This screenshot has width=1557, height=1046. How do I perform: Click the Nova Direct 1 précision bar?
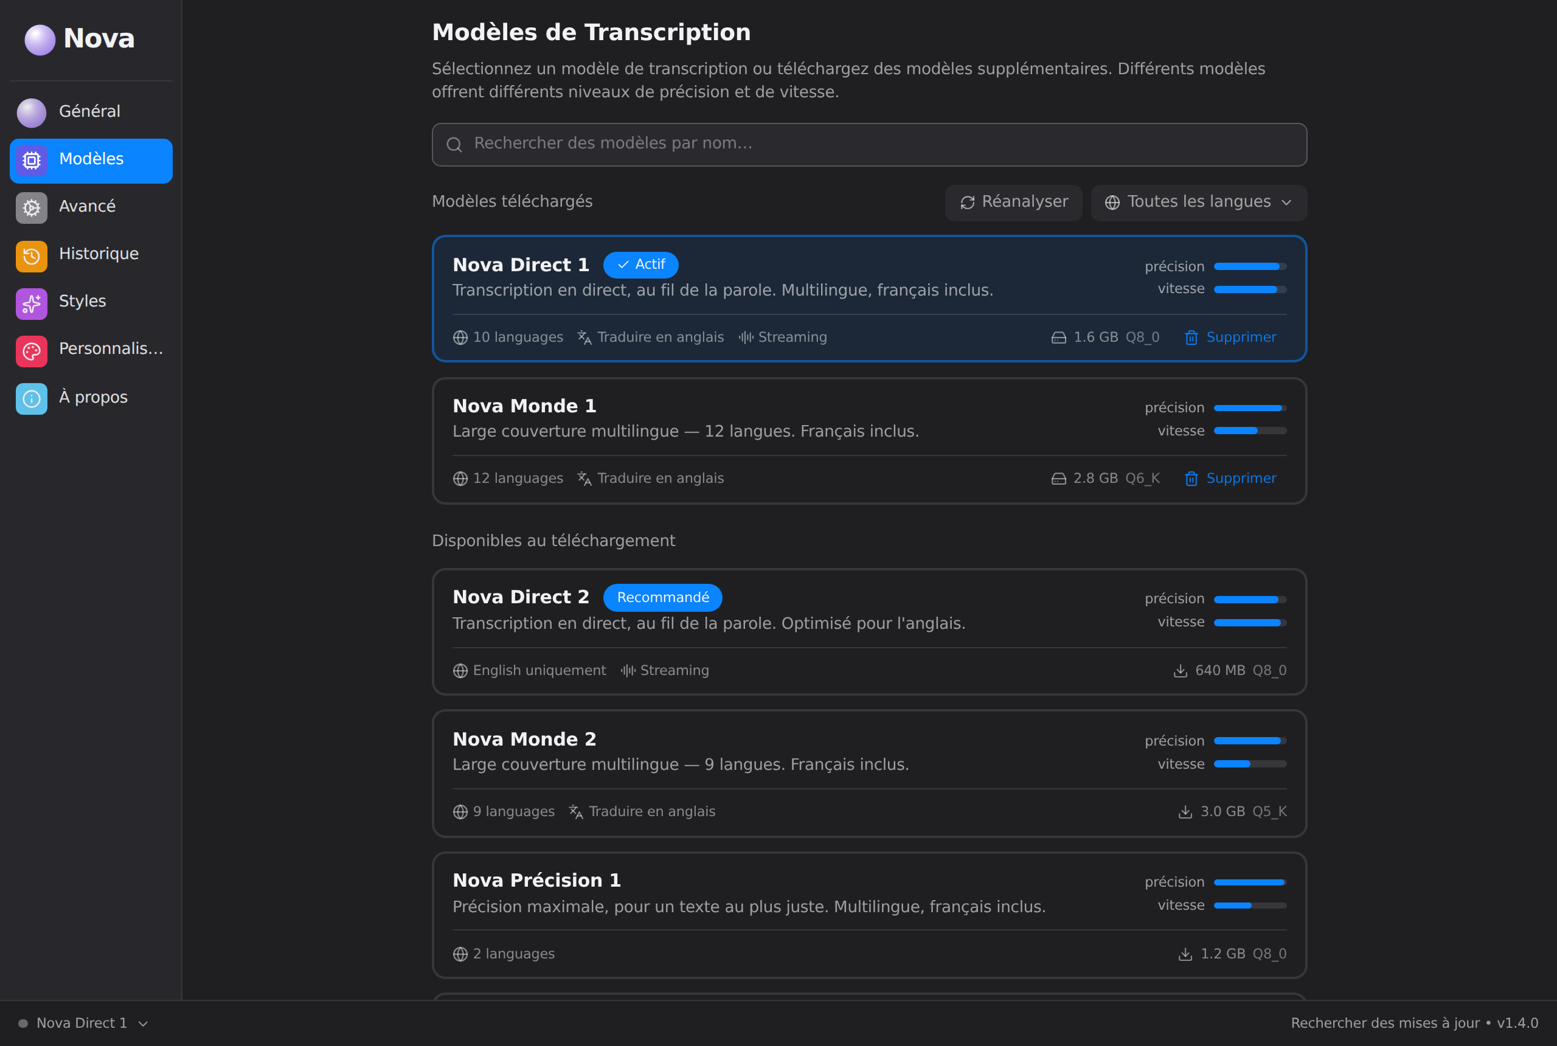1249,266
